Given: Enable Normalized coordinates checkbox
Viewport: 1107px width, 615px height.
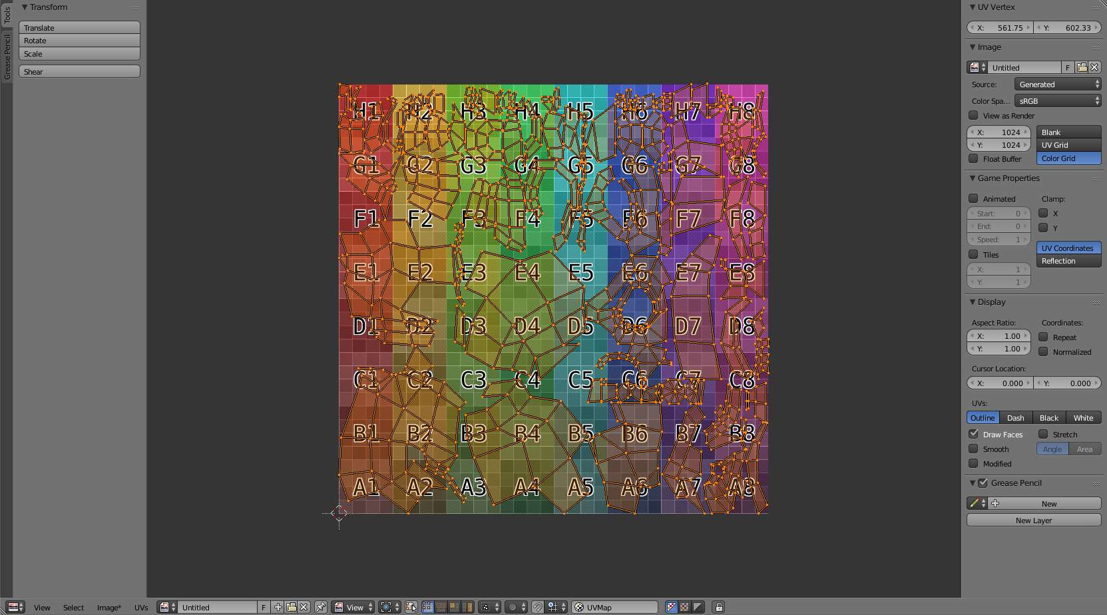Looking at the screenshot, I should pos(1043,351).
